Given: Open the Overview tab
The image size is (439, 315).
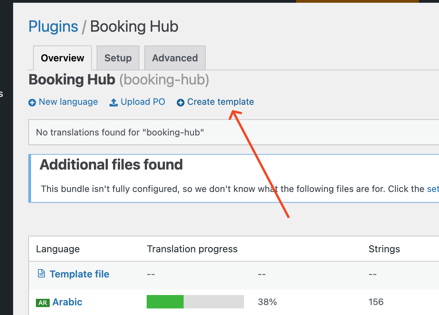Looking at the screenshot, I should click(x=62, y=58).
